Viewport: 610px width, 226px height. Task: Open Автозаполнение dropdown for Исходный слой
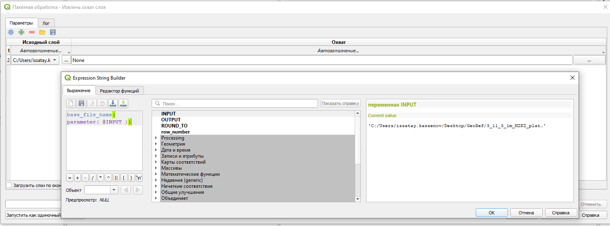click(41, 51)
